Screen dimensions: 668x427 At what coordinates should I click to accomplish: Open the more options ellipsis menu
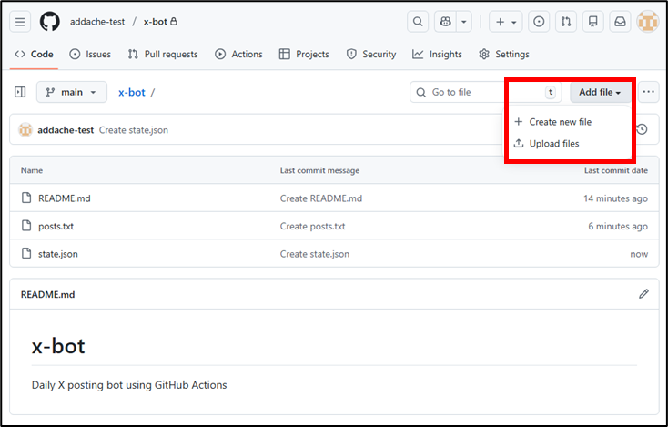tap(648, 92)
